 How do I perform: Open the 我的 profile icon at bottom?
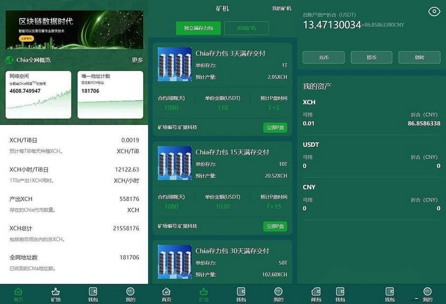[x=129, y=293]
